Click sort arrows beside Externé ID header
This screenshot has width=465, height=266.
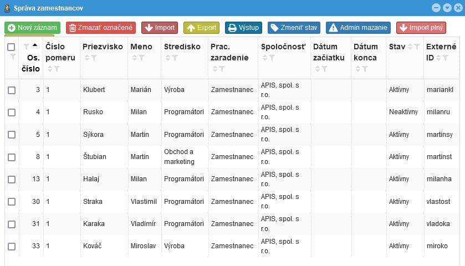440,58
